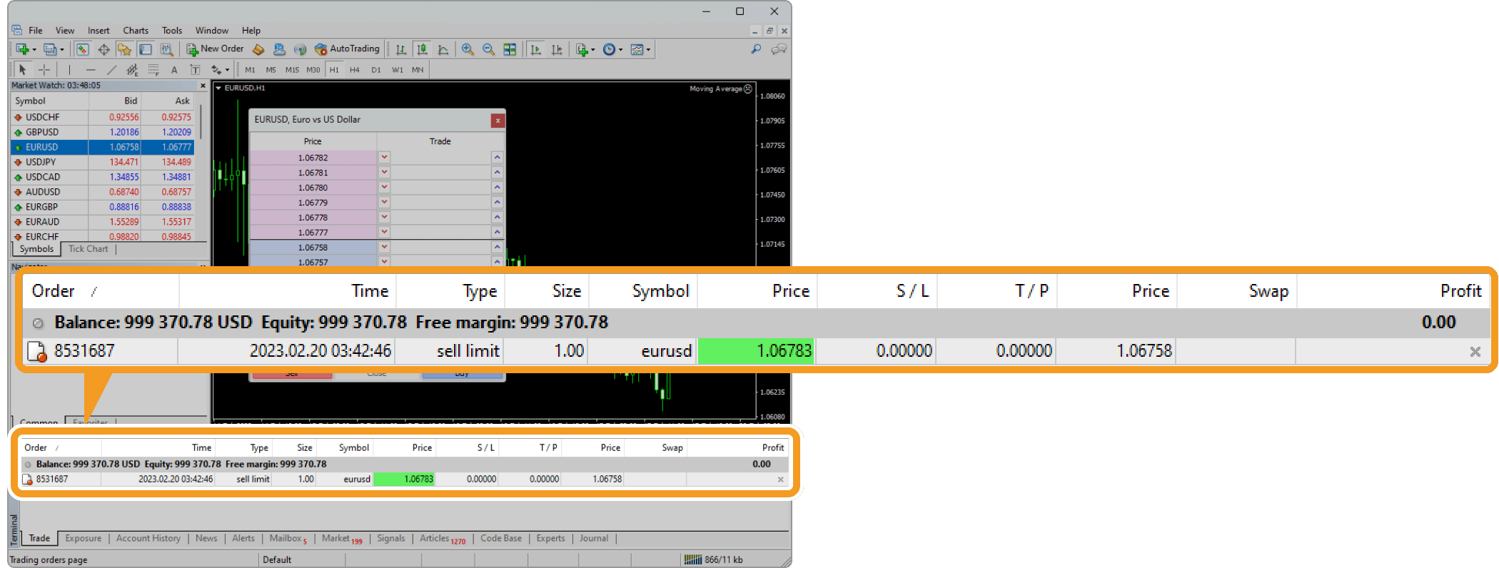The height and width of the screenshot is (568, 1499).
Task: Select the Fibonacci retracement tool
Action: pyautogui.click(x=153, y=69)
